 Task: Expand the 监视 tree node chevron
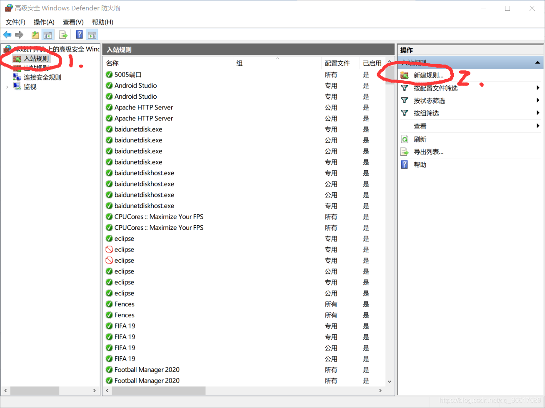click(x=7, y=87)
